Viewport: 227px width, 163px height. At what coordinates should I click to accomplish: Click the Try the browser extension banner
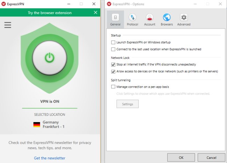[x=50, y=13]
